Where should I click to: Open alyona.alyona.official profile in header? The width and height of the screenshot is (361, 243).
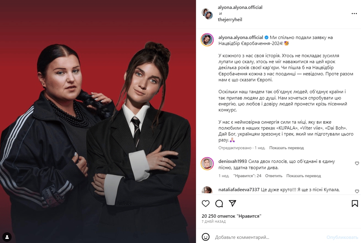pos(240,7)
